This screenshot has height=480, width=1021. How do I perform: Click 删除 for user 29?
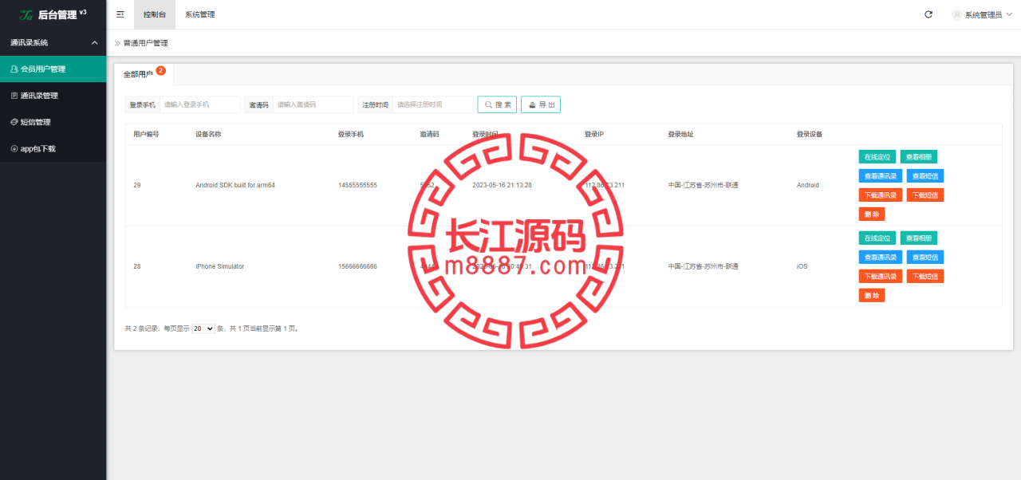[872, 214]
